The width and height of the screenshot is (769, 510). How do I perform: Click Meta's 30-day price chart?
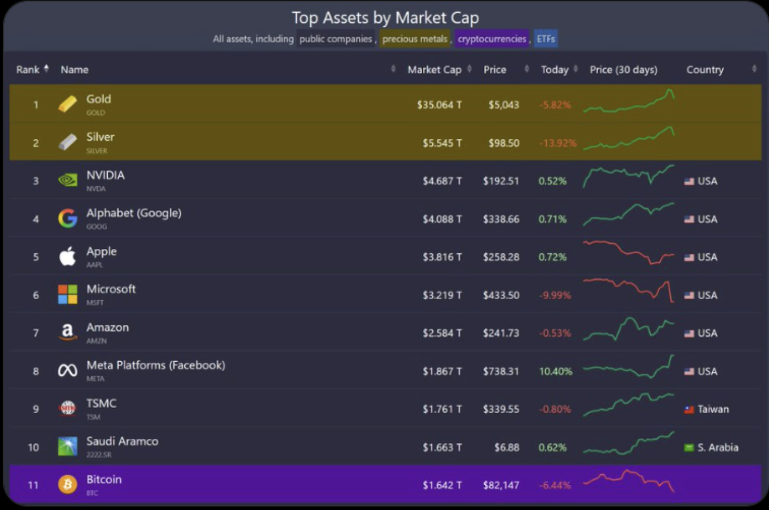(x=629, y=366)
